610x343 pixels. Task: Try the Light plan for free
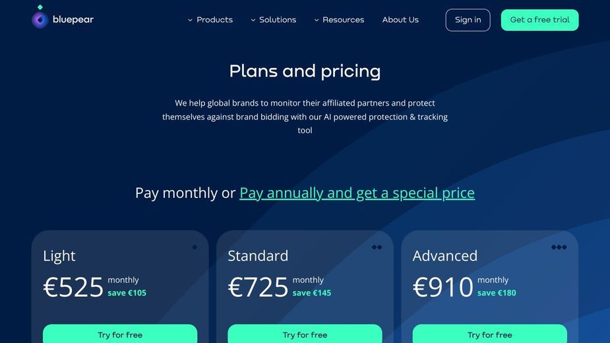point(120,334)
